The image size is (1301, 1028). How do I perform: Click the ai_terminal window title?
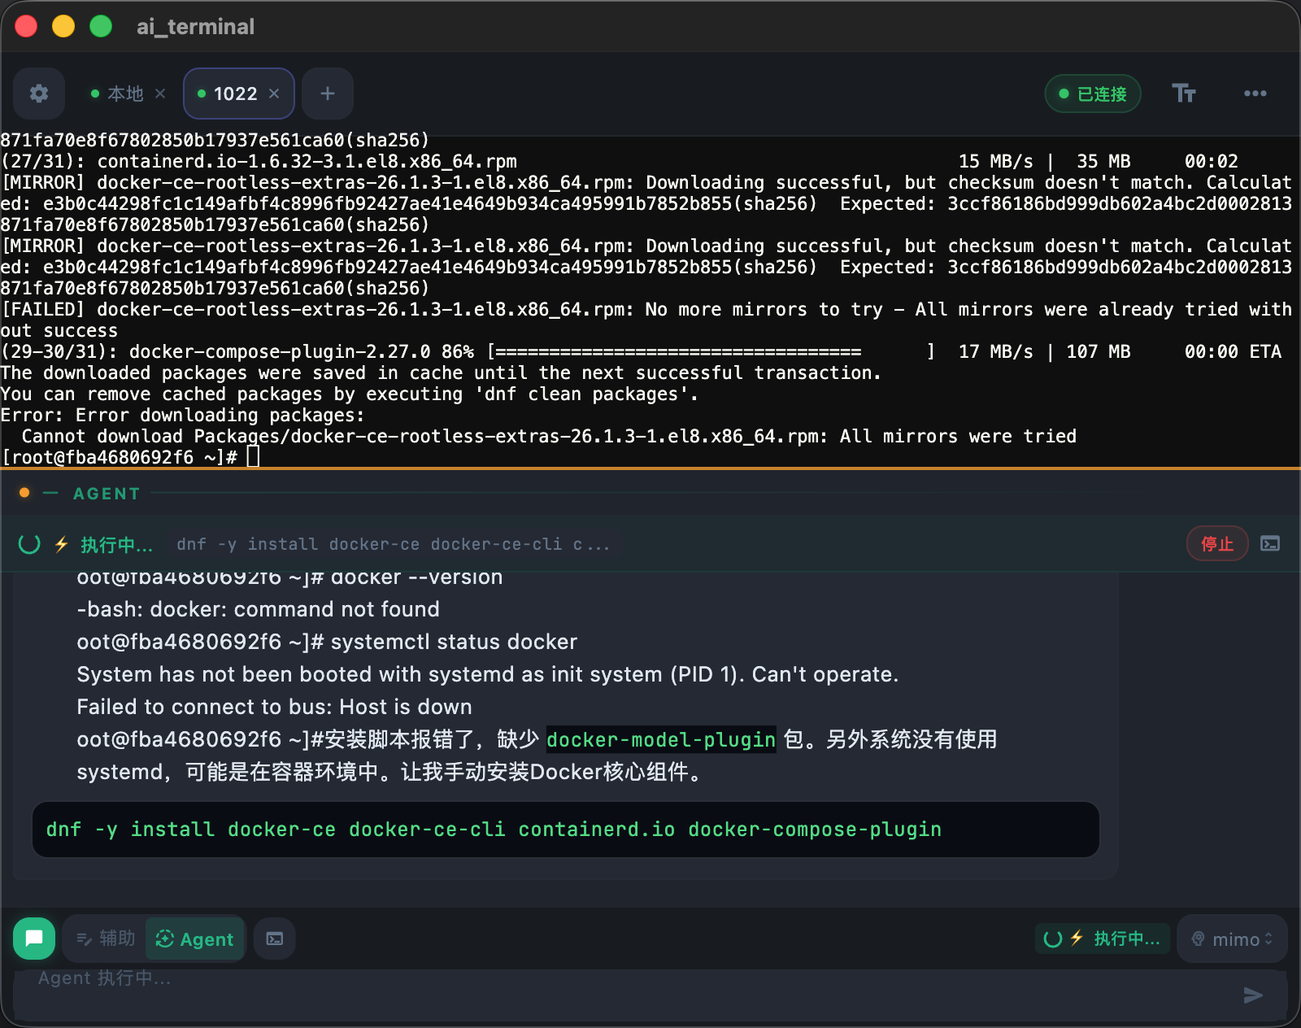click(x=195, y=27)
